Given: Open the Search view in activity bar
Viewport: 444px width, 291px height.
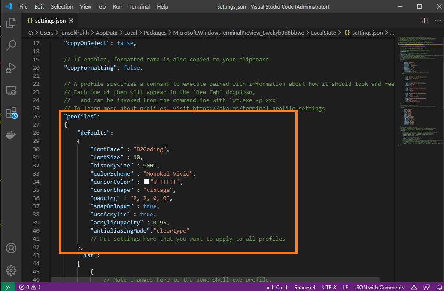Looking at the screenshot, I should tap(11, 45).
